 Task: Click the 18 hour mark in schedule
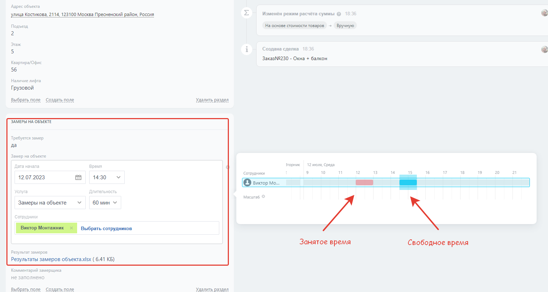tap(462, 172)
